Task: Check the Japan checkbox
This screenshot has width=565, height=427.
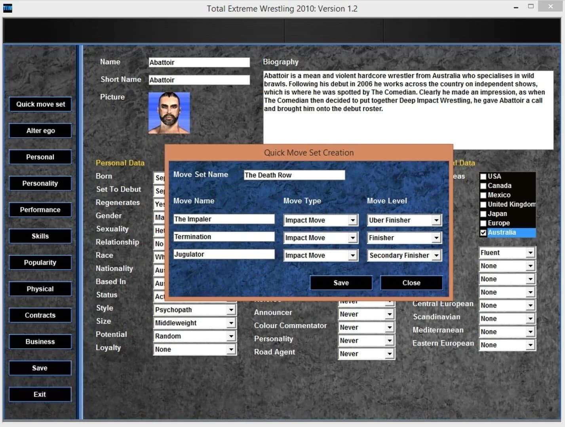Action: point(483,213)
